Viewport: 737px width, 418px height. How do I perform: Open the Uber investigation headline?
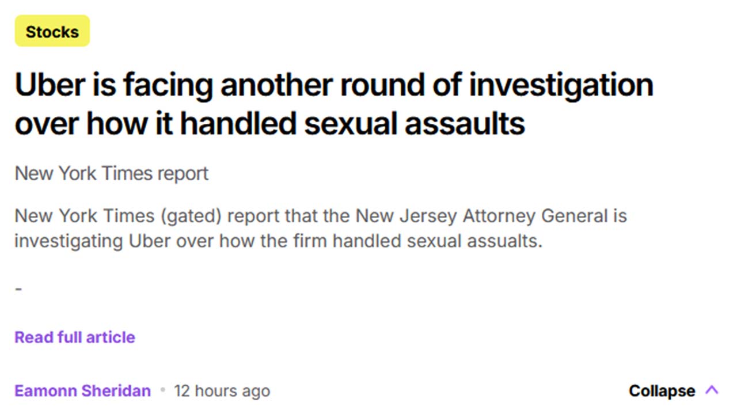click(334, 104)
